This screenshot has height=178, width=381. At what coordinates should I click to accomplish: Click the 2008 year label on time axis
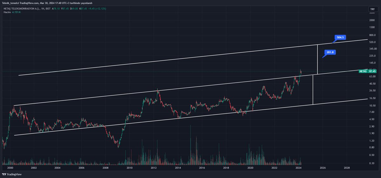click(x=105, y=168)
